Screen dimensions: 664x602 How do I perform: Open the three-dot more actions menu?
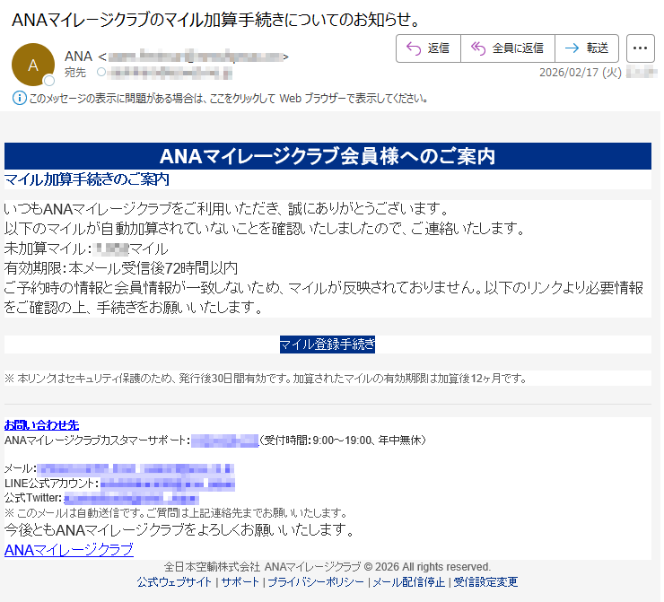tap(640, 48)
